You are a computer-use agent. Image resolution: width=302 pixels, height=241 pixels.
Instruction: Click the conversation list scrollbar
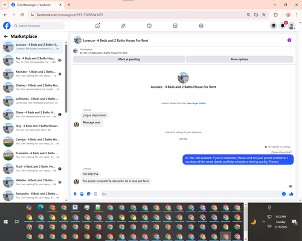click(x=66, y=78)
